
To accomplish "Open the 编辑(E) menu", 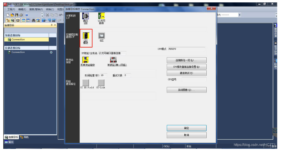I will click(22, 9).
